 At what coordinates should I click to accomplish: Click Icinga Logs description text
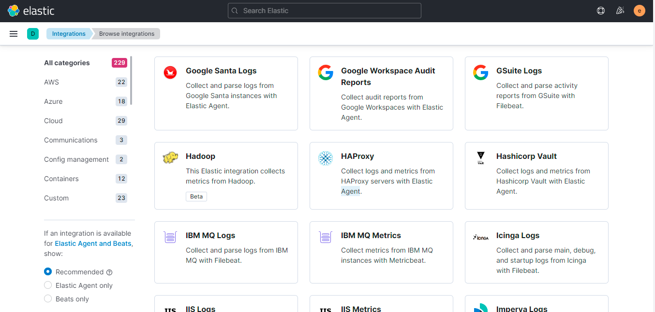[546, 260]
